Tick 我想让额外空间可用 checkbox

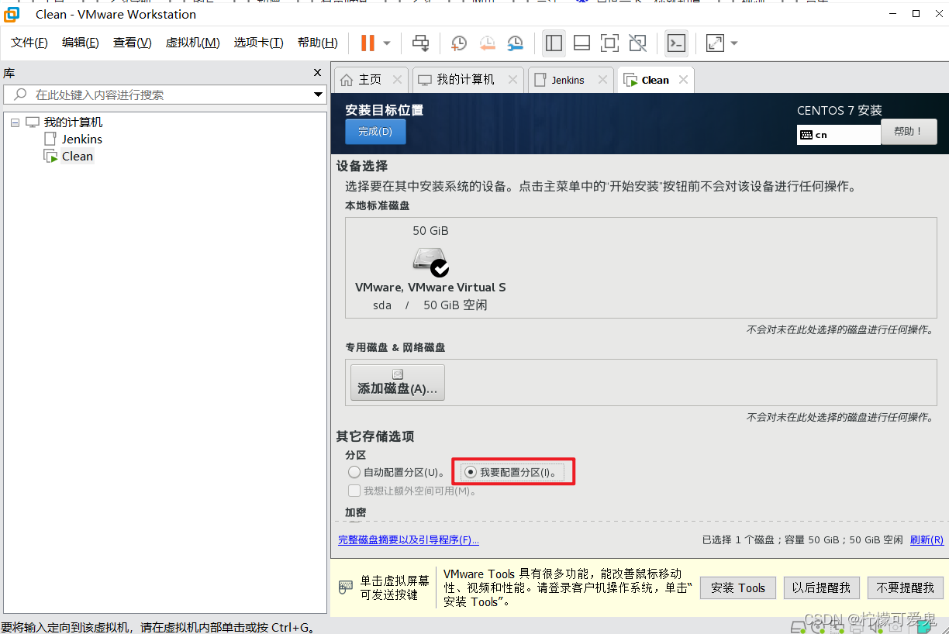point(354,491)
